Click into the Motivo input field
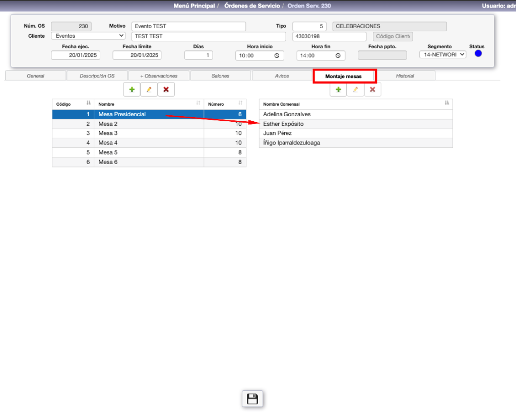The width and height of the screenshot is (516, 412). click(188, 26)
